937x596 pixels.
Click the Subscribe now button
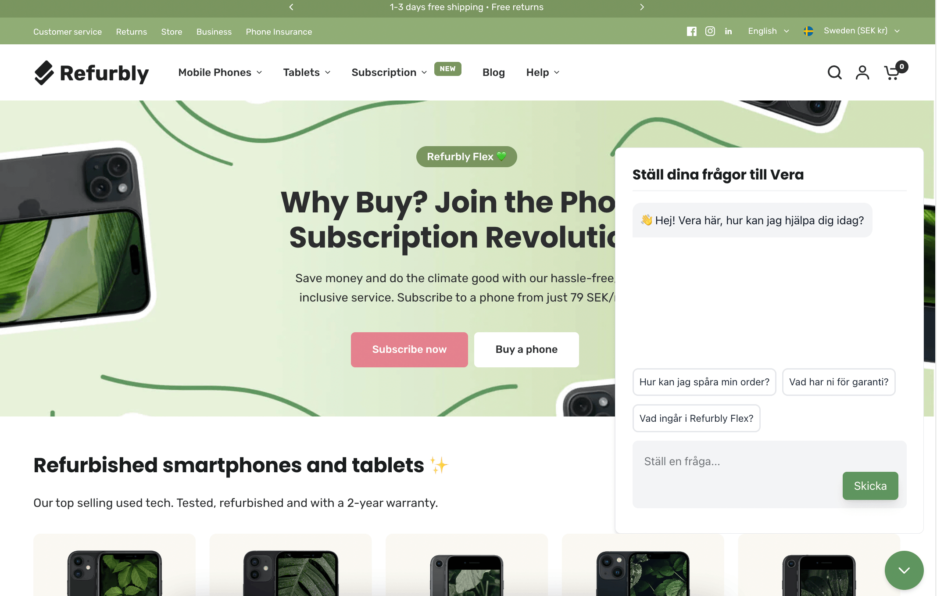409,349
